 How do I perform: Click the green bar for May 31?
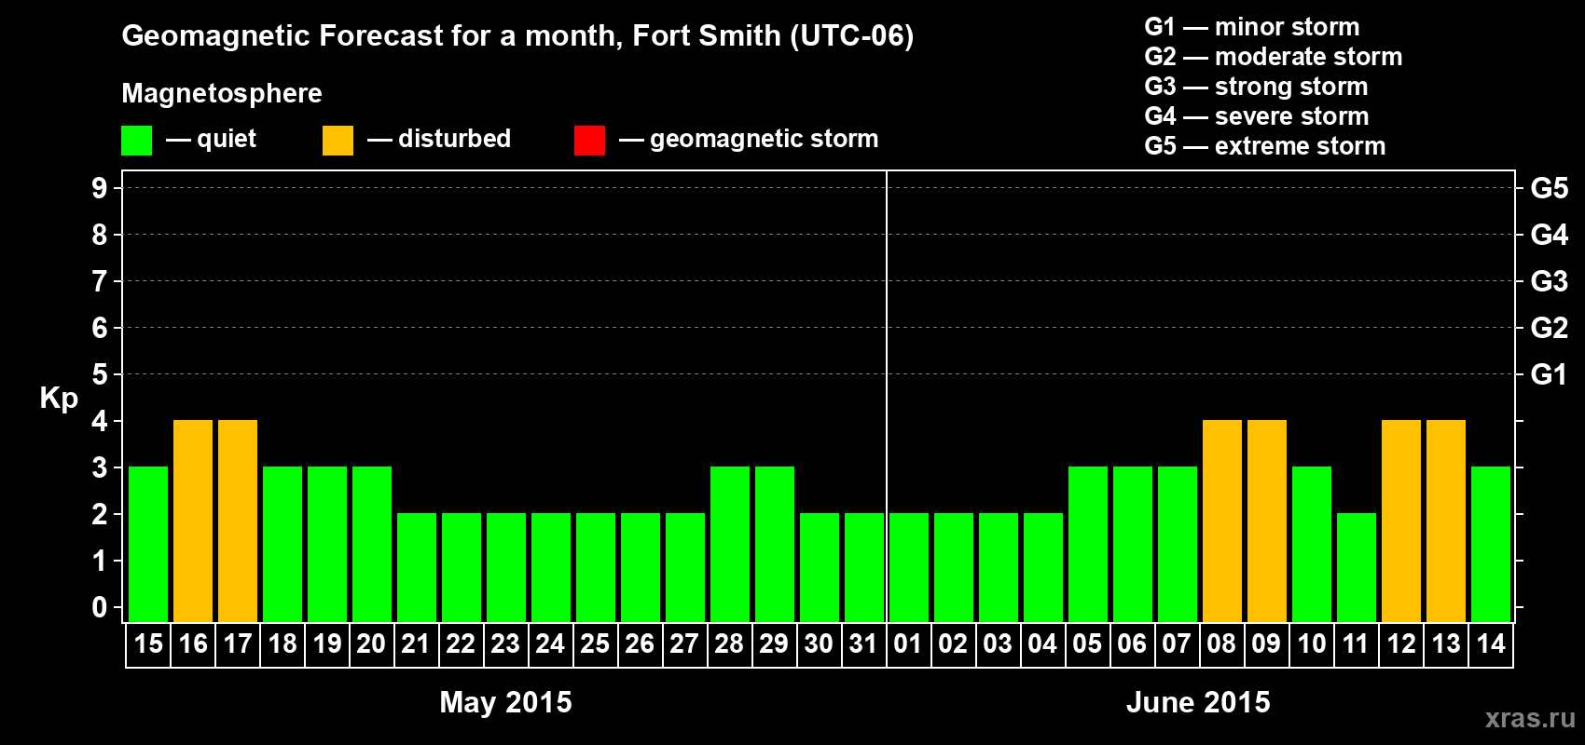pos(864,567)
